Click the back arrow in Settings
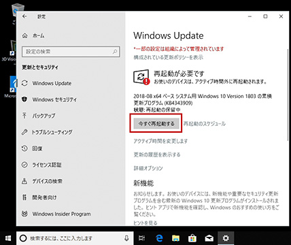 pyautogui.click(x=24, y=16)
